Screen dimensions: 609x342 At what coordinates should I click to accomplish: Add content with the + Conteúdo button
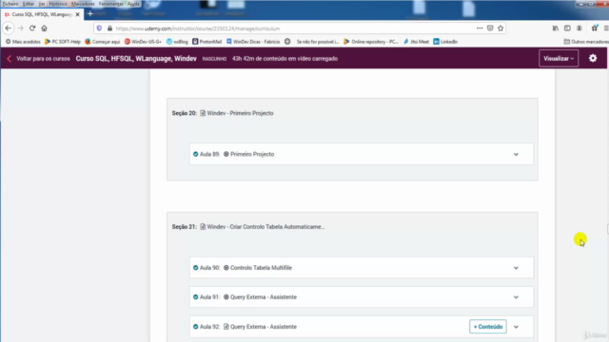click(488, 327)
